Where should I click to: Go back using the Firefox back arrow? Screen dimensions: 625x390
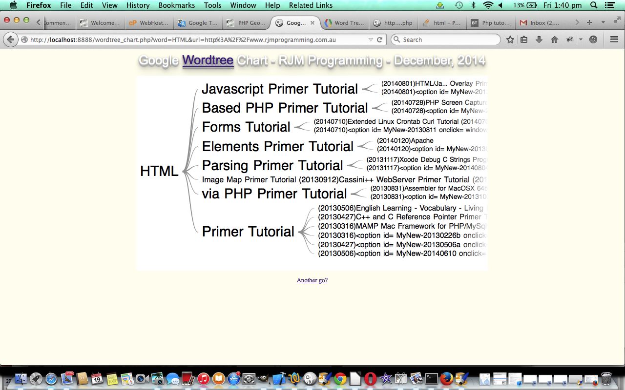click(10, 39)
